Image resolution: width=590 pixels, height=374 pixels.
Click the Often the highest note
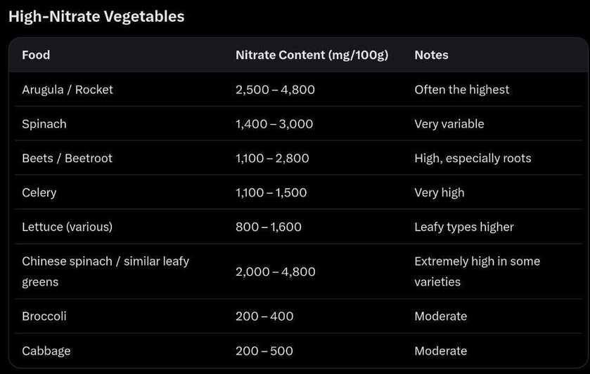462,90
